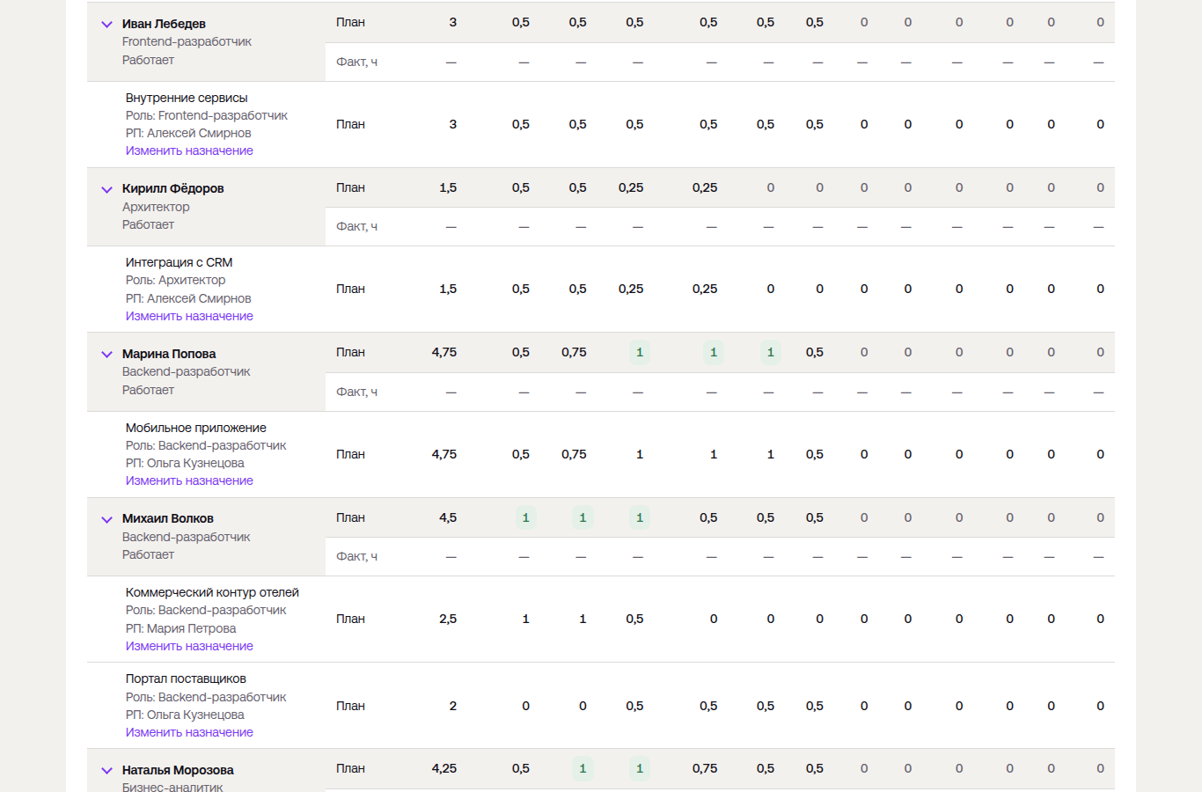
Task: Click the text РП: Мария Петрова
Action: (x=180, y=628)
